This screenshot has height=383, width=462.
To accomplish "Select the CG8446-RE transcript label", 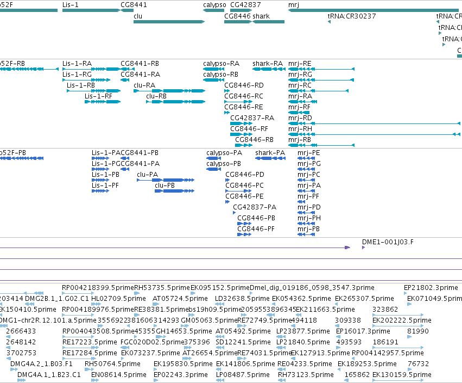I will [243, 107].
